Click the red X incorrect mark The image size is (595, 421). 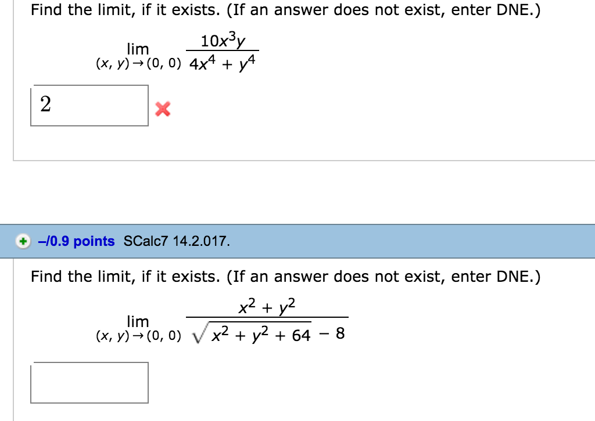(163, 108)
